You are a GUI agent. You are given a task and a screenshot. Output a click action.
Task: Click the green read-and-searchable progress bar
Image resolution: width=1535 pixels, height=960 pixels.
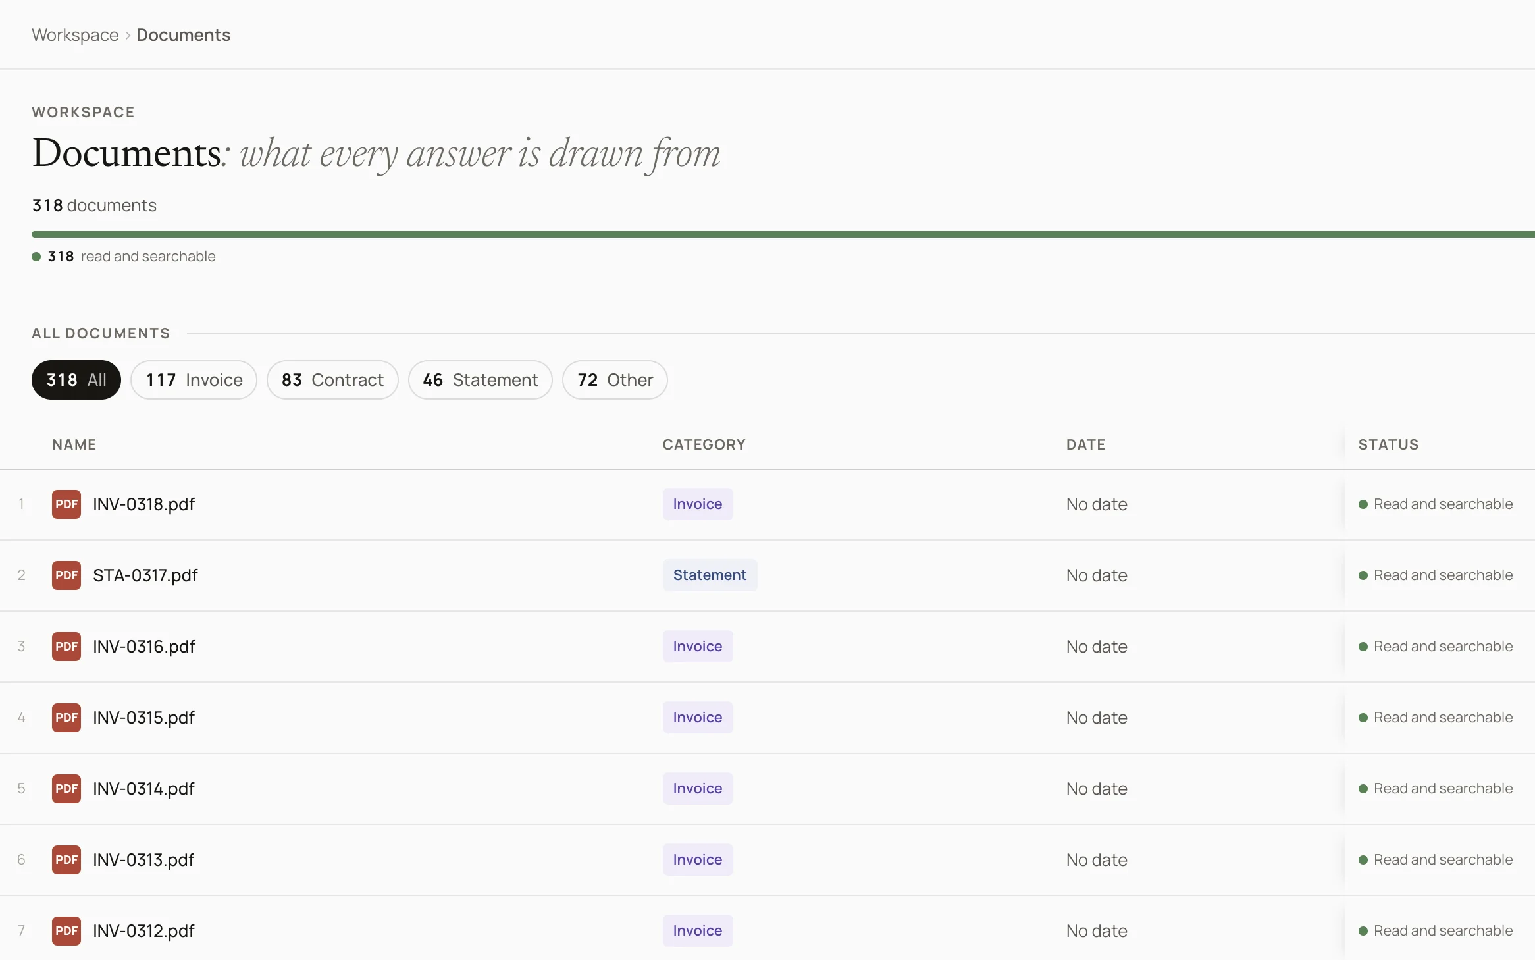tap(783, 234)
